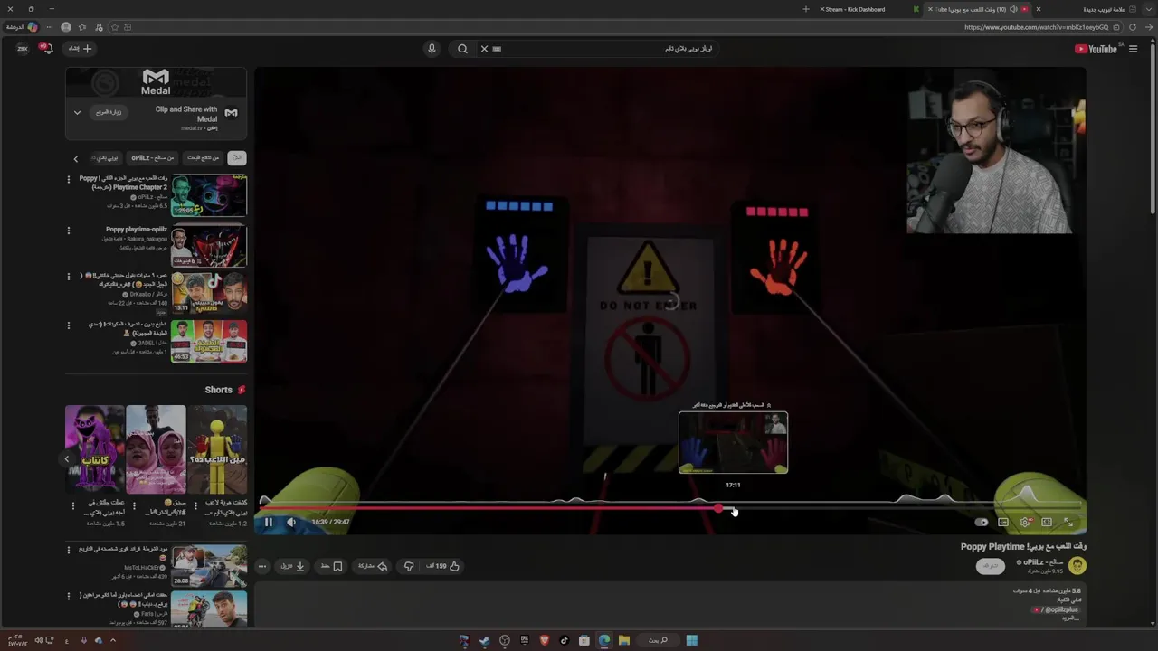
Task: Dislike the video with thumbs down
Action: pos(409,566)
